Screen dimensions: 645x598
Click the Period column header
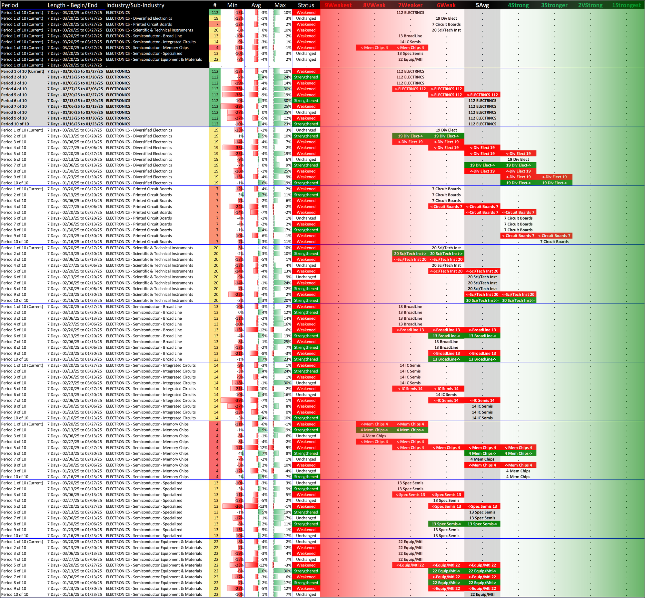[x=10, y=5]
